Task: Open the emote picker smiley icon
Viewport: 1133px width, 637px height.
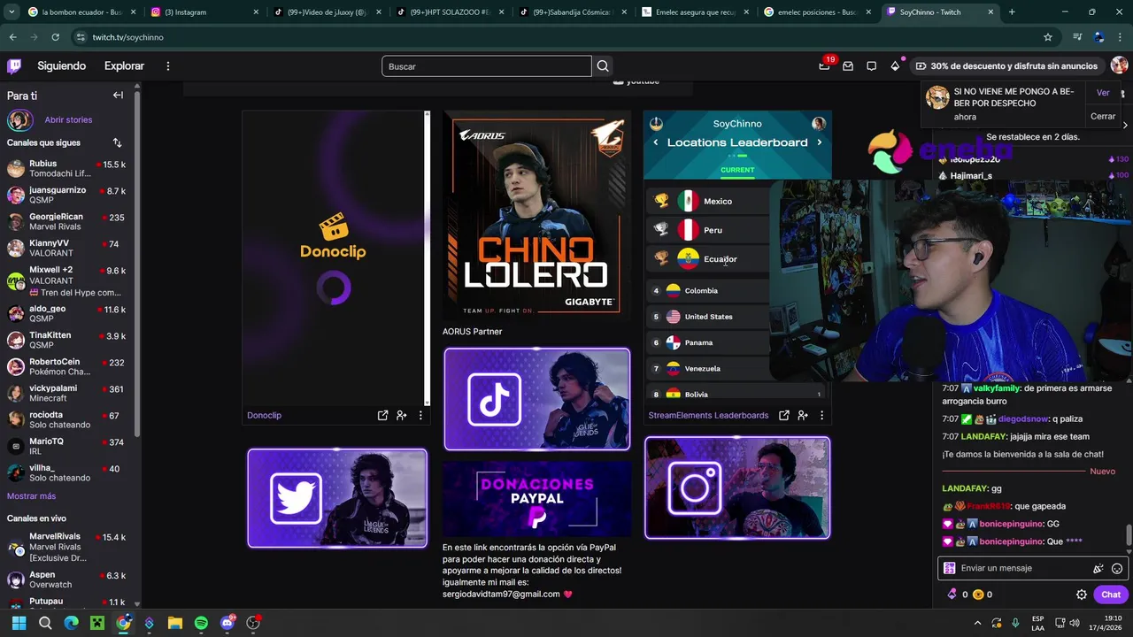Action: 1117,568
